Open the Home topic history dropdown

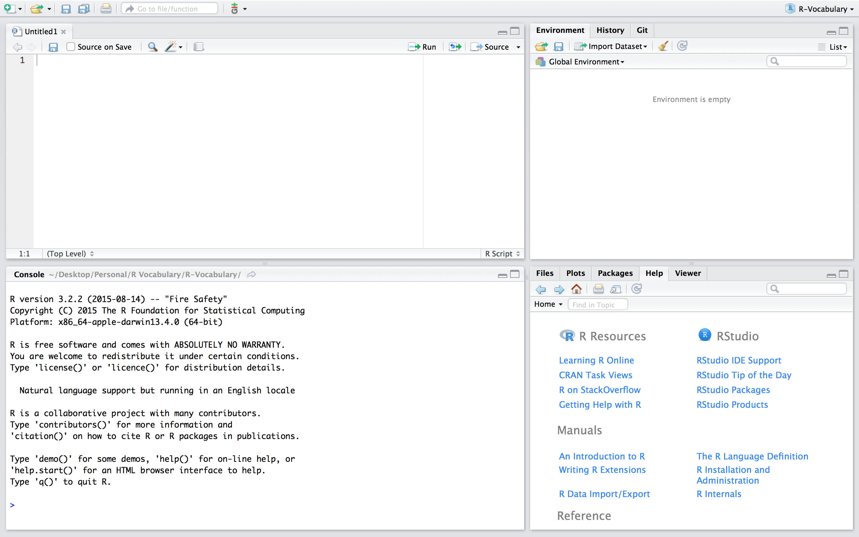(x=548, y=304)
